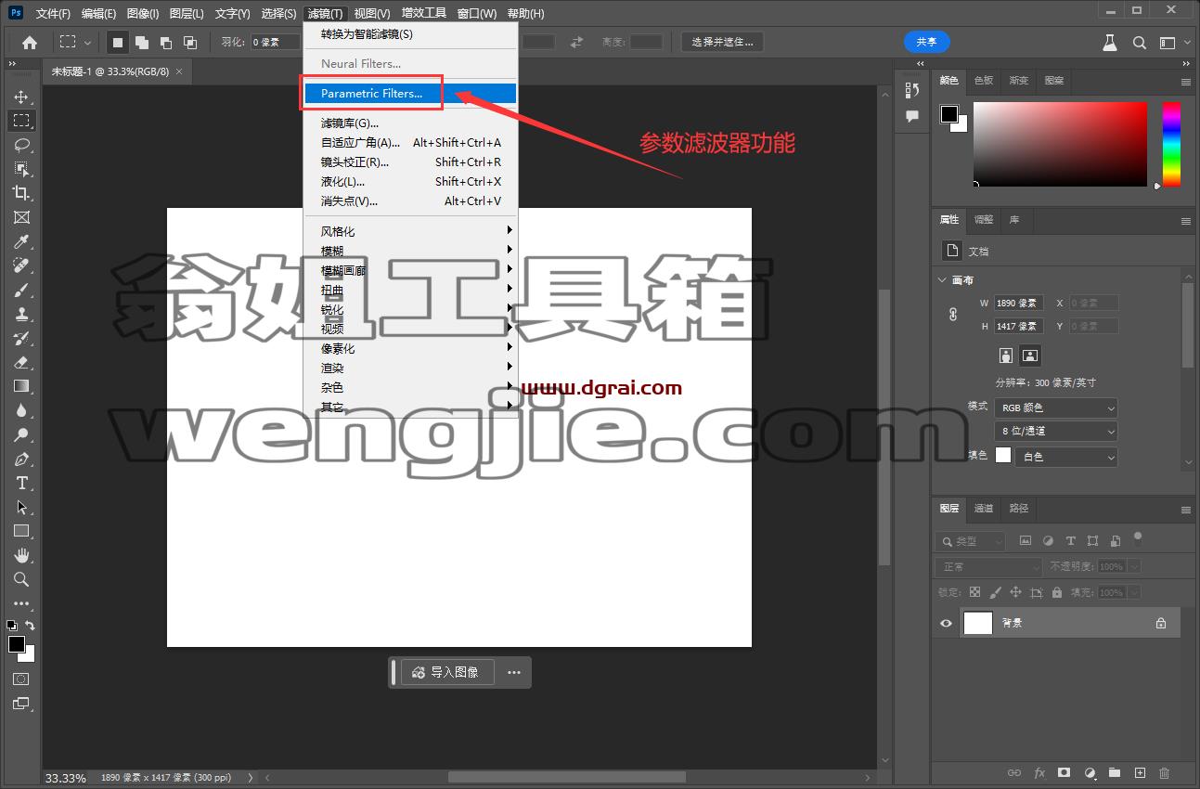
Task: Select the Zoom tool in toolbar
Action: pos(21,579)
